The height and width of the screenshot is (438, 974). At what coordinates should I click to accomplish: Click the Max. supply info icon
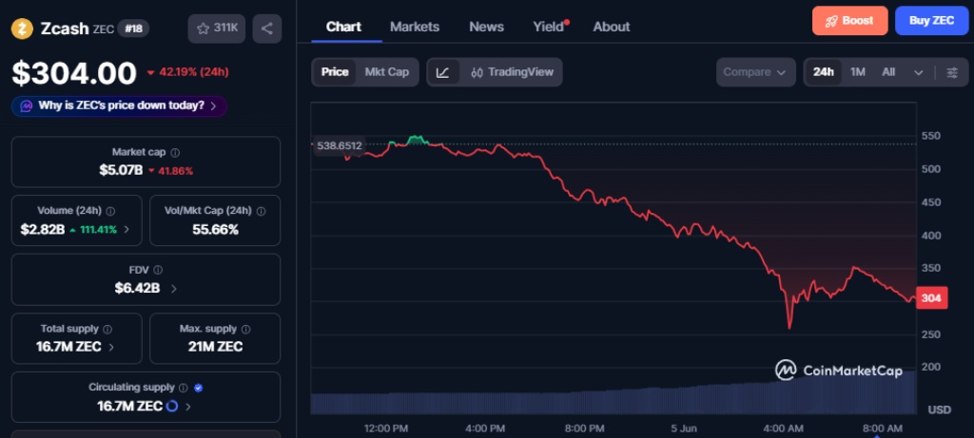(246, 329)
